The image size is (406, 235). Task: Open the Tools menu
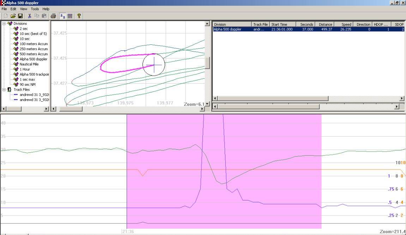point(34,9)
